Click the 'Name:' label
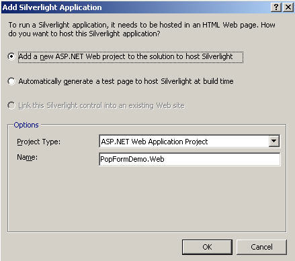295x261 pixels. [28, 158]
